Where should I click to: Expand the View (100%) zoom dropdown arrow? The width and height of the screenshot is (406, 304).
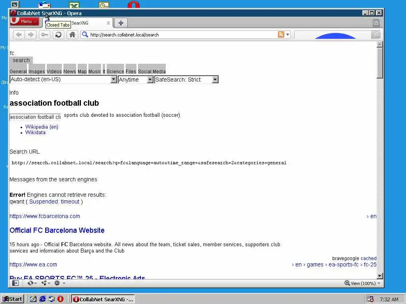pyautogui.click(x=379, y=283)
